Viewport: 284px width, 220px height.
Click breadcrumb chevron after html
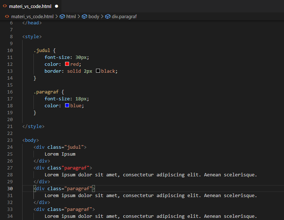pyautogui.click(x=79, y=17)
